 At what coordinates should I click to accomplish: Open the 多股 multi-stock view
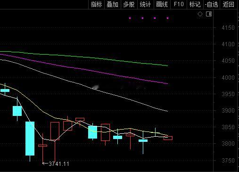click(129, 4)
